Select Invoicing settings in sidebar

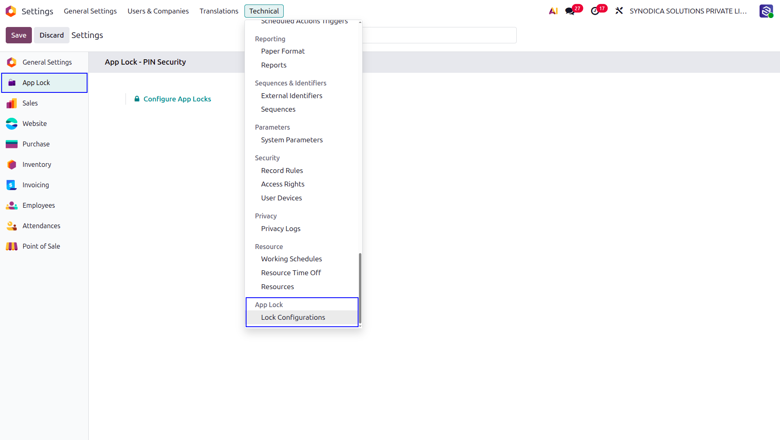(x=44, y=185)
